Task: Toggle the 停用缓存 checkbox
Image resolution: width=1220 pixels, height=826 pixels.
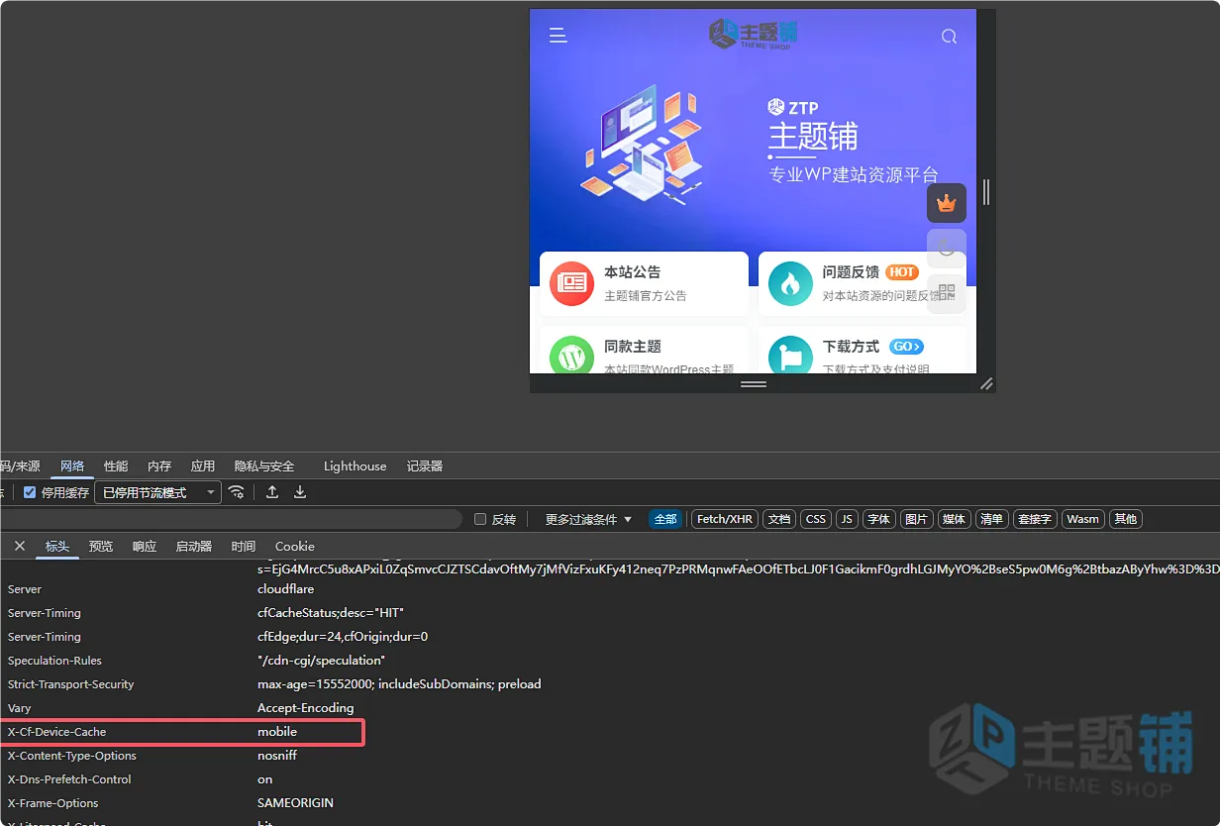Action: tap(30, 492)
